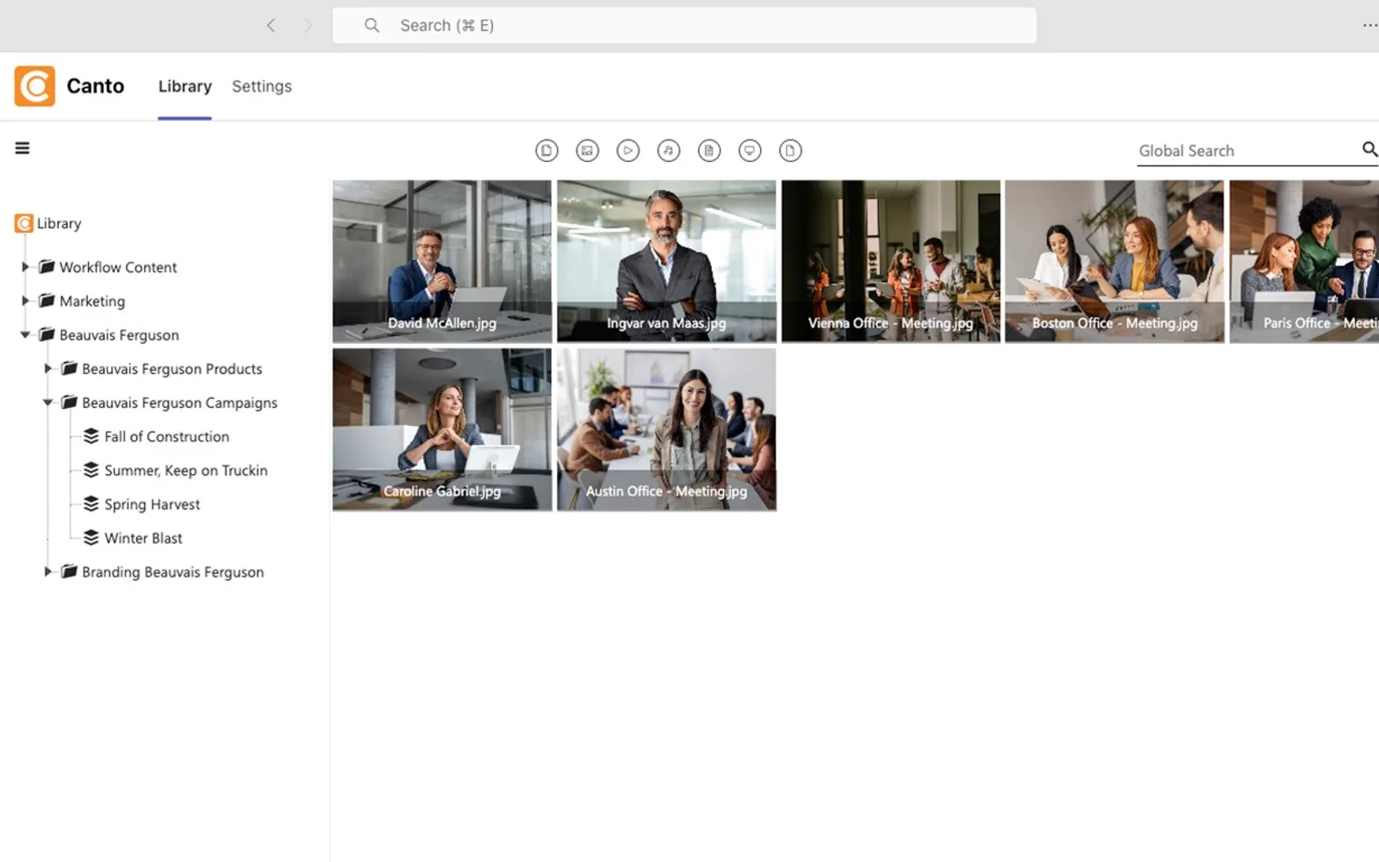The height and width of the screenshot is (862, 1379).
Task: Filter assets by video play icon
Action: coord(628,151)
